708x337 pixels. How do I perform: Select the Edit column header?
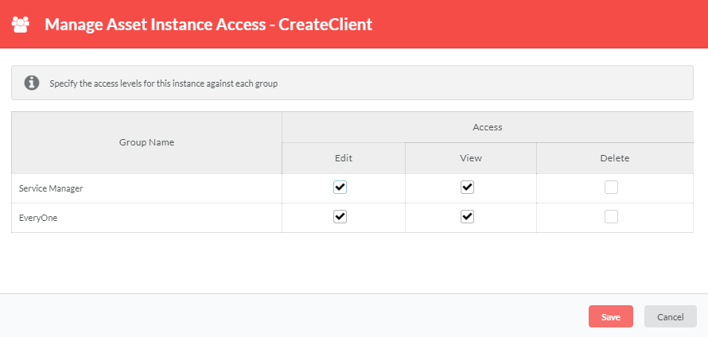click(x=344, y=158)
